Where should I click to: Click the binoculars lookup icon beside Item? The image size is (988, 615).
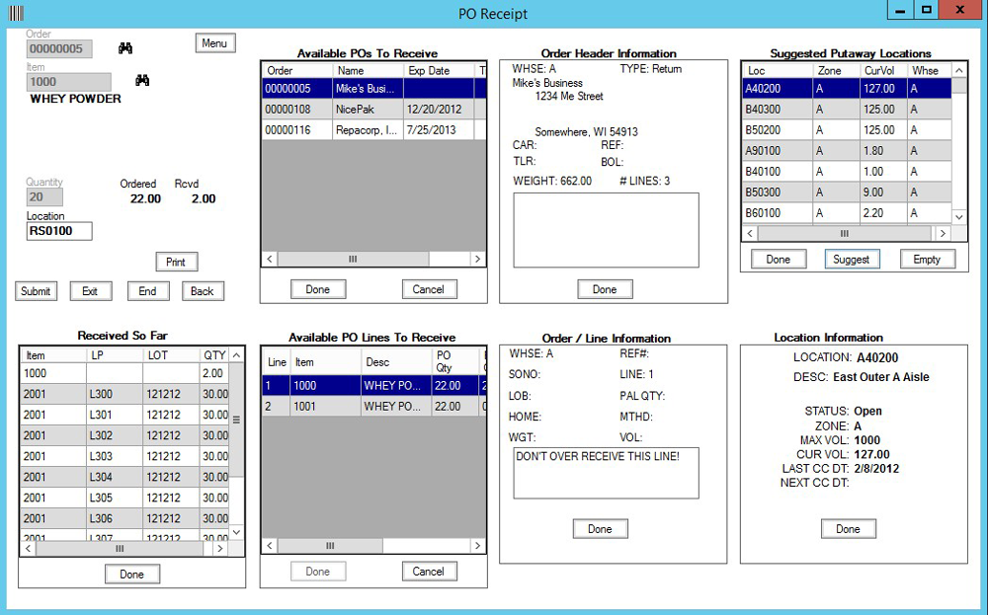click(142, 80)
